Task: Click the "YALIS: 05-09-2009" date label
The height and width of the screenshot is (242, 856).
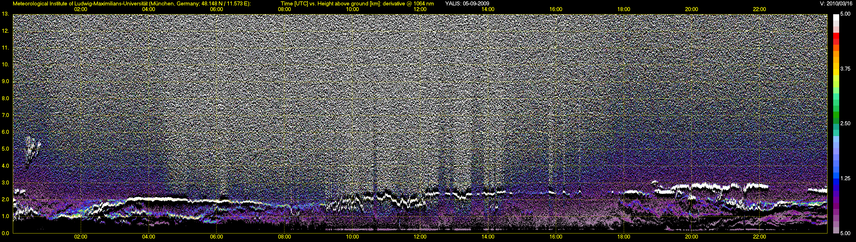Action: pyautogui.click(x=467, y=4)
